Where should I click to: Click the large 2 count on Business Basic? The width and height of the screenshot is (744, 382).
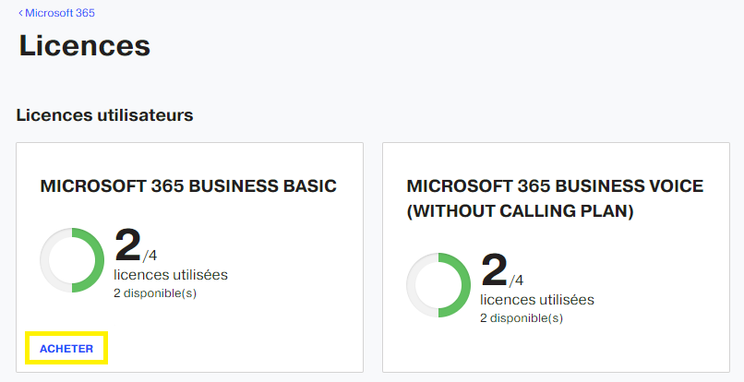128,245
